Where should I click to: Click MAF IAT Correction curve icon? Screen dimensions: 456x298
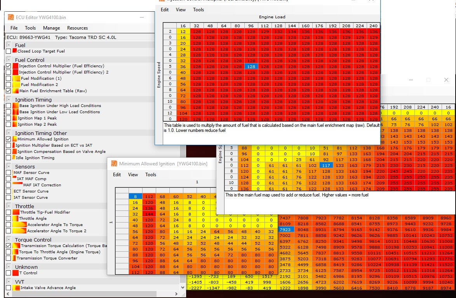(17, 184)
